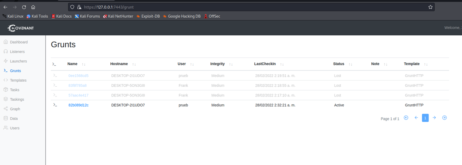This screenshot has width=462, height=165.
Task: Click the Grunts page heading
Action: [63, 45]
